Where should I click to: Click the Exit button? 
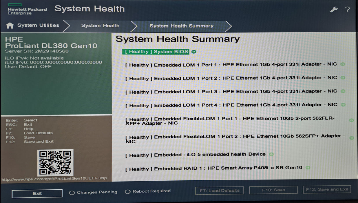37,193
